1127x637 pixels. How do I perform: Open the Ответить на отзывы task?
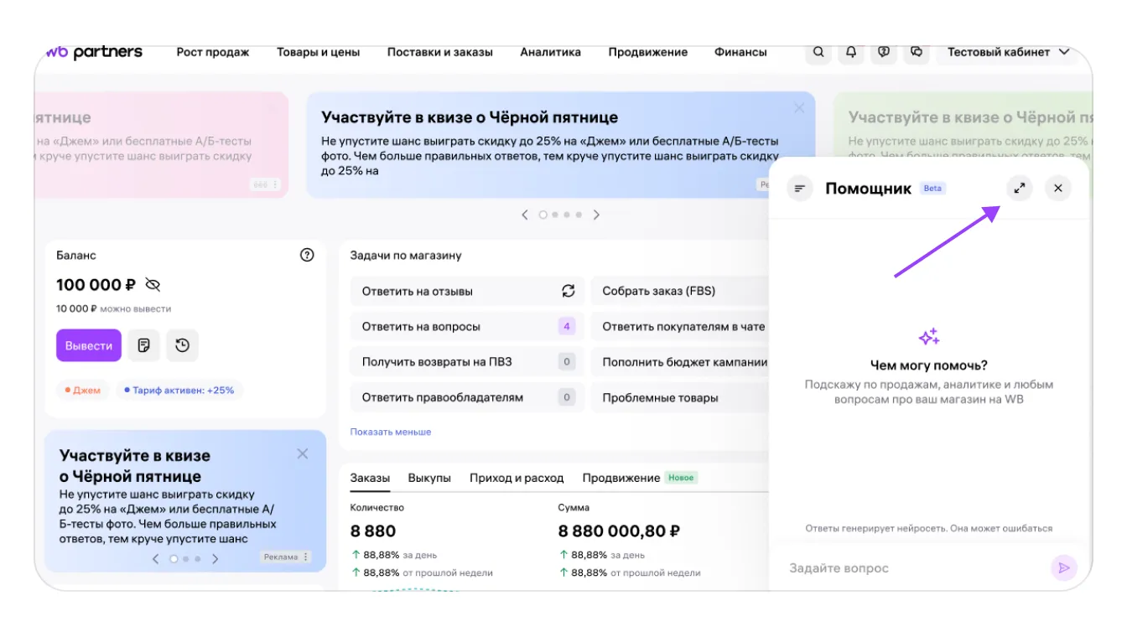(x=467, y=291)
